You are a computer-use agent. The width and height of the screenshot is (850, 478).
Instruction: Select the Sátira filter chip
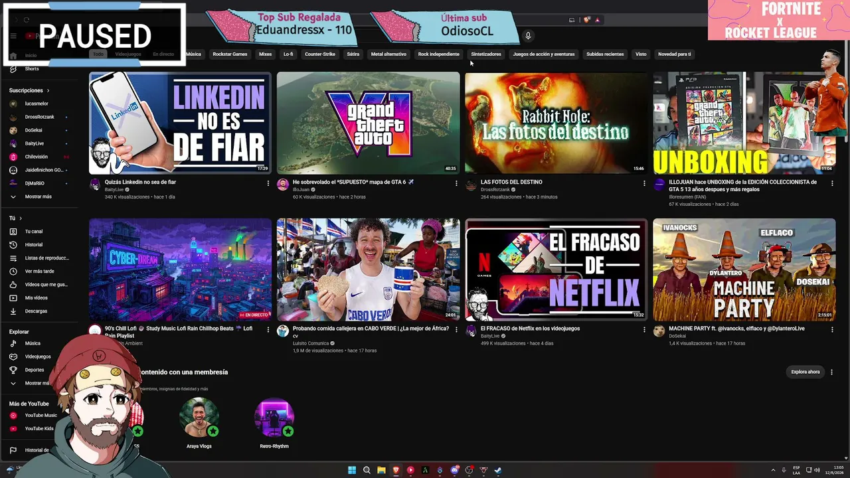point(353,54)
